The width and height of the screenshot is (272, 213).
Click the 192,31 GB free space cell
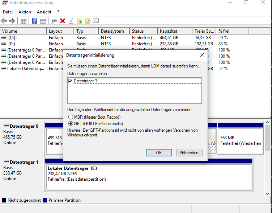204,44
